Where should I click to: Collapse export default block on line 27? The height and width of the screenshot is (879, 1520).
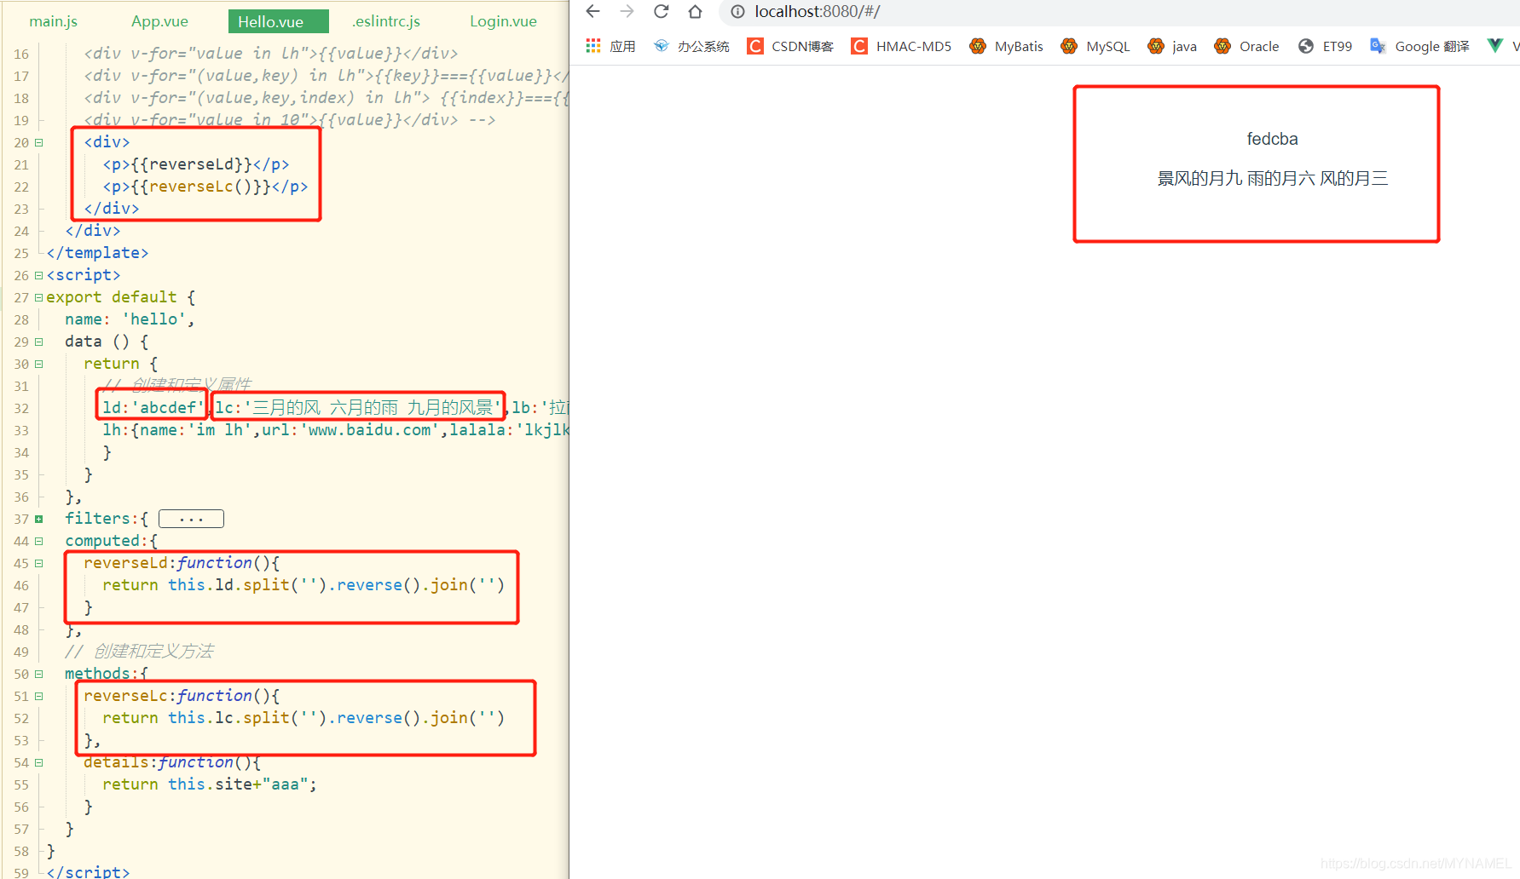tap(38, 297)
